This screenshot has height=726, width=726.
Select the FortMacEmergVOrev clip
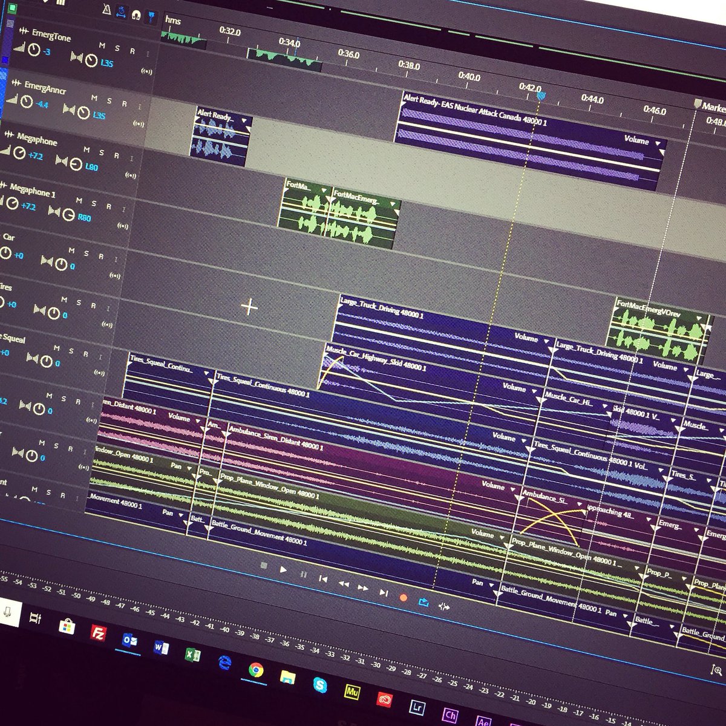pos(661,331)
